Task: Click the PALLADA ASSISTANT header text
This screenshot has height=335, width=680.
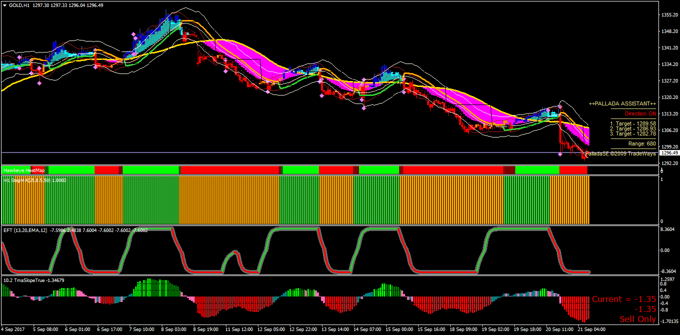Action: coord(622,103)
